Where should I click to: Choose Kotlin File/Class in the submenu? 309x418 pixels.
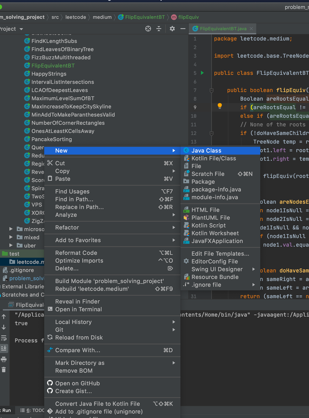coord(213,158)
